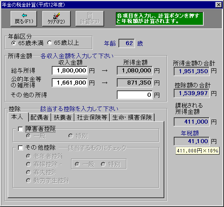Viewport: 224px width, 207px height.
Task: Switch to the 配偶者 tab
Action: 39,118
